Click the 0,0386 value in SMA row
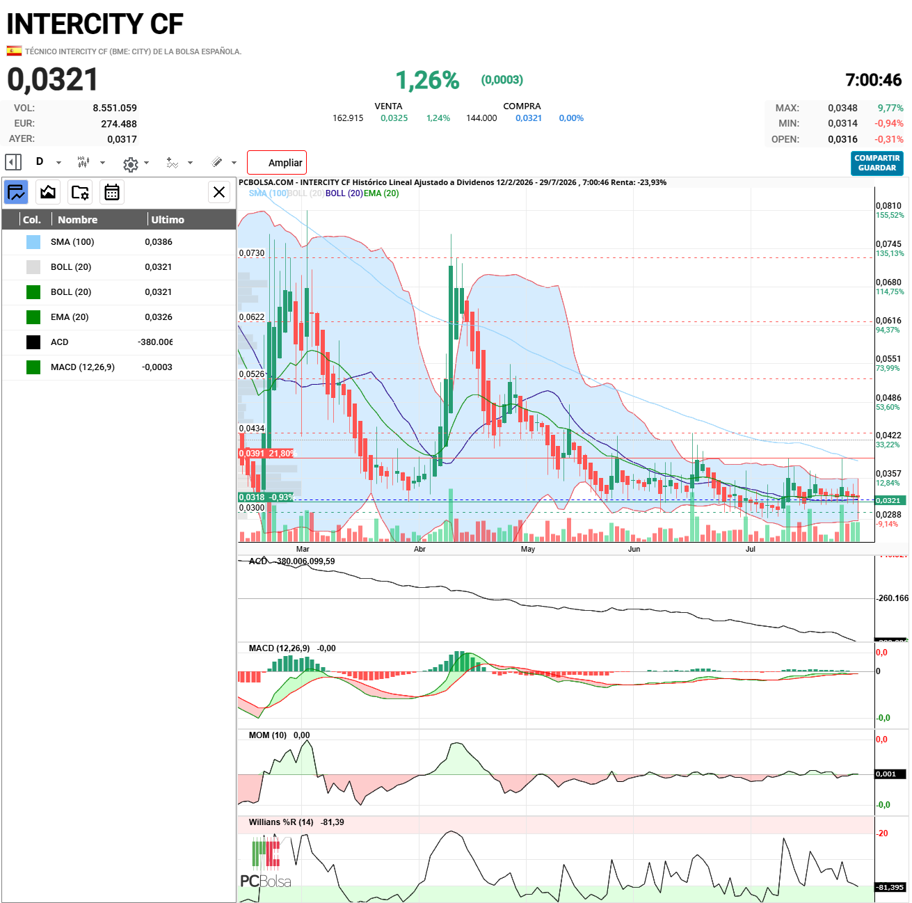This screenshot has height=903, width=912. [159, 242]
